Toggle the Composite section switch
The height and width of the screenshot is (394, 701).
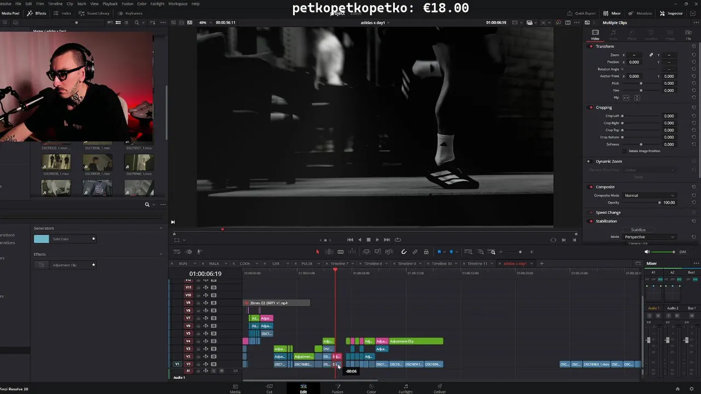tap(591, 187)
